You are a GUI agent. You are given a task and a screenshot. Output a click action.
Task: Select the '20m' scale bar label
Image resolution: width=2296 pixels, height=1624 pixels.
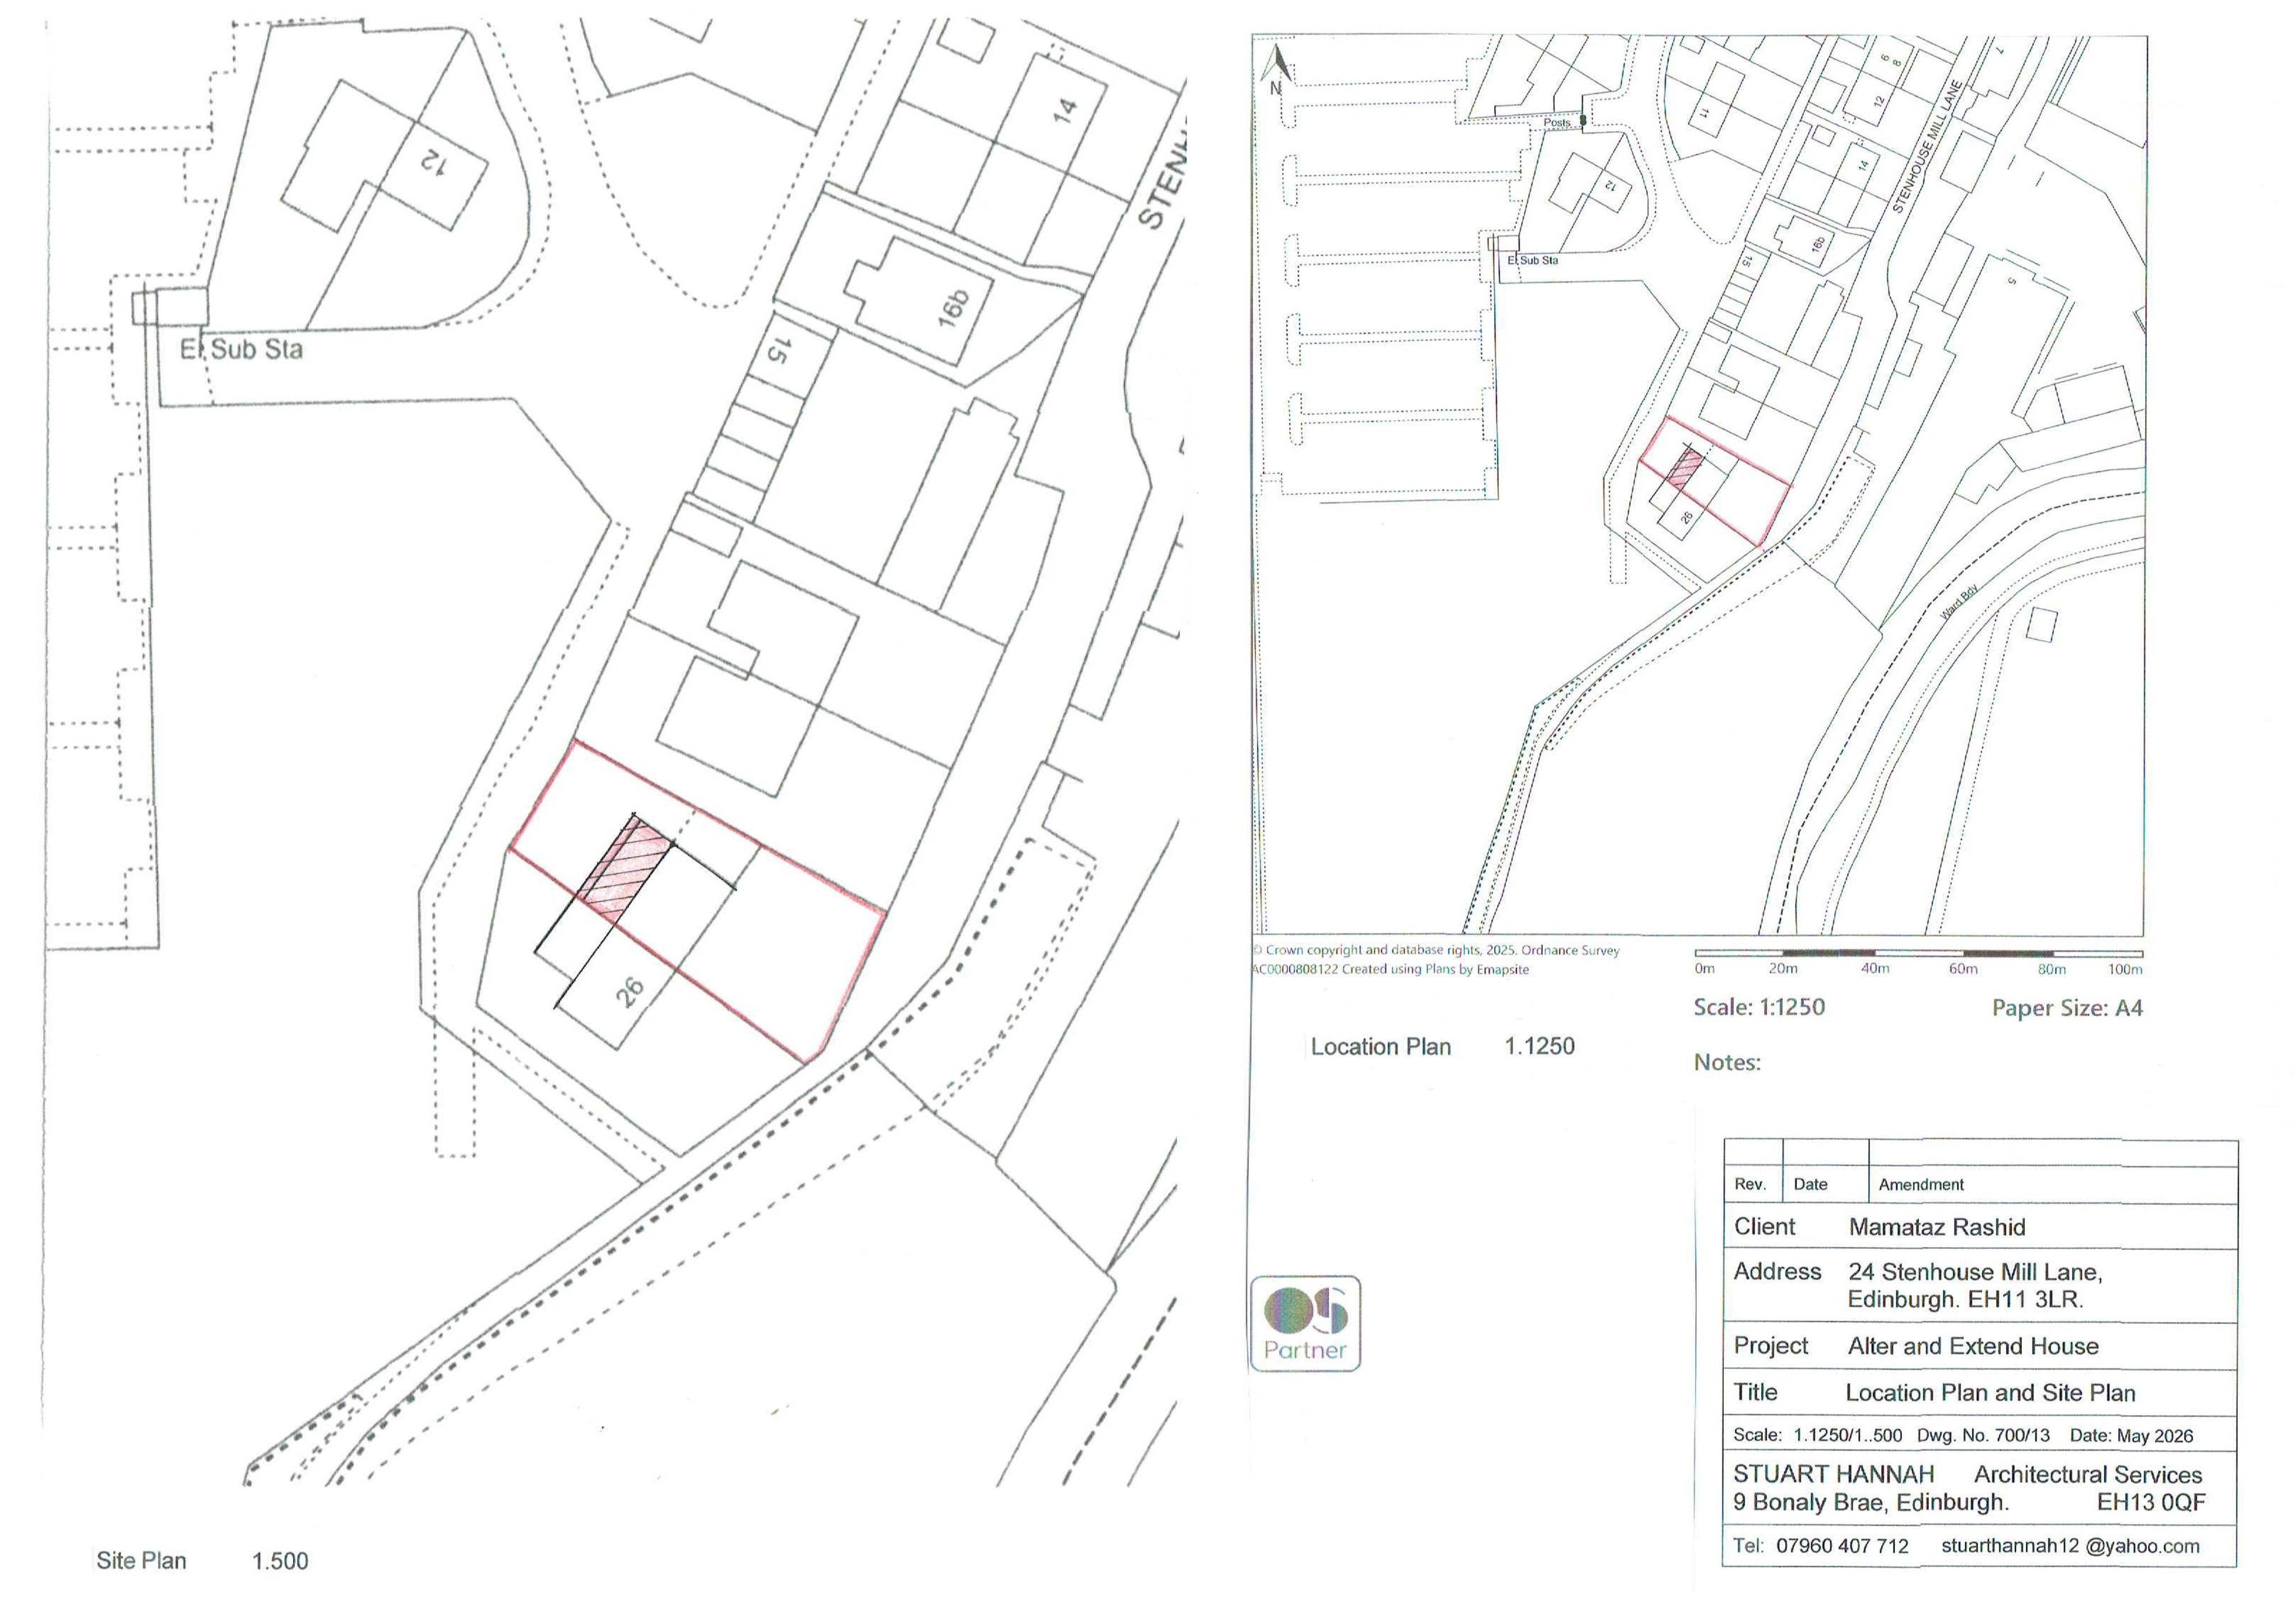[x=1783, y=969]
